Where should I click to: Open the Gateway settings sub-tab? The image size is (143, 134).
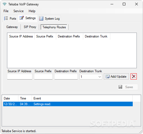pos(12,27)
